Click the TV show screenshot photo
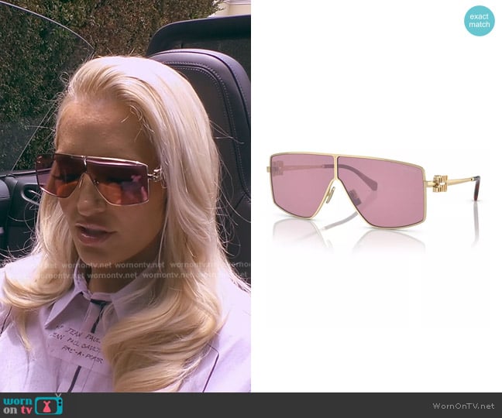The height and width of the screenshot is (418, 502). (125, 196)
